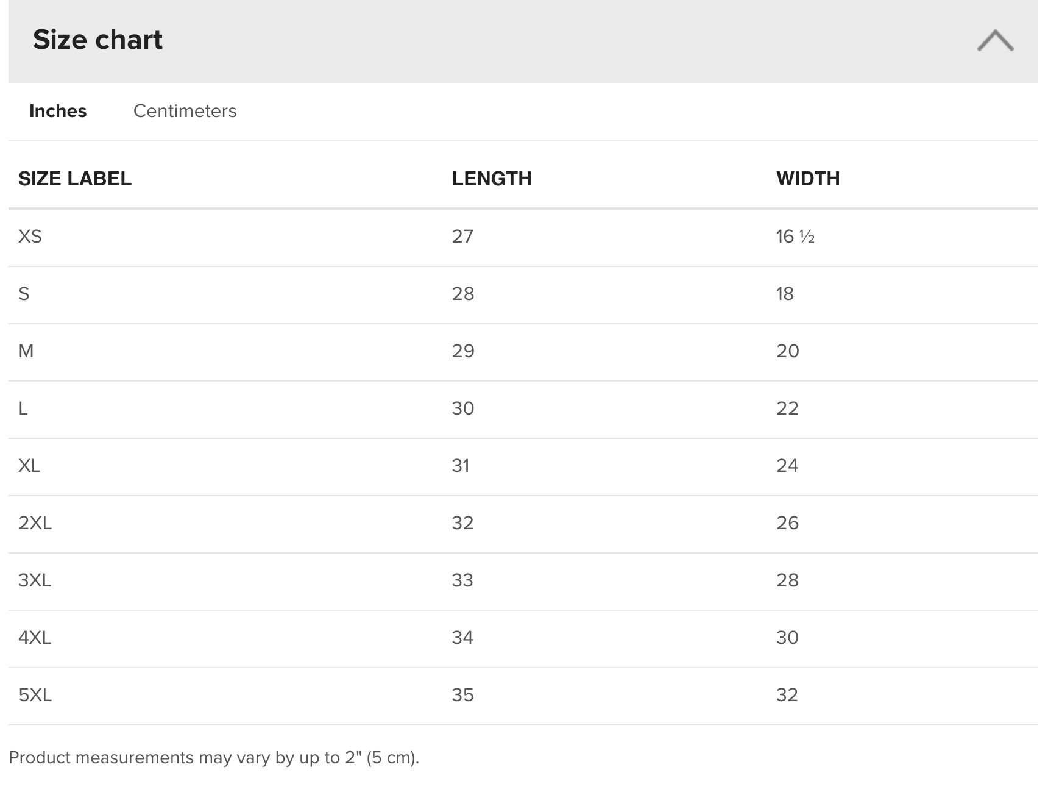Click the WIDTH column header
The image size is (1048, 795).
pos(807,179)
